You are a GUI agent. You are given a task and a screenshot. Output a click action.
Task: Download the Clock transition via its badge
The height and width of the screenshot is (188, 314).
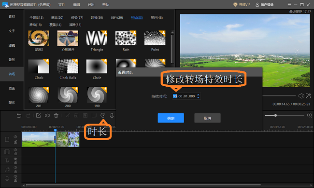pos(47,61)
